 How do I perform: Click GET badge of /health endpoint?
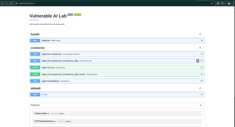(x=35, y=41)
